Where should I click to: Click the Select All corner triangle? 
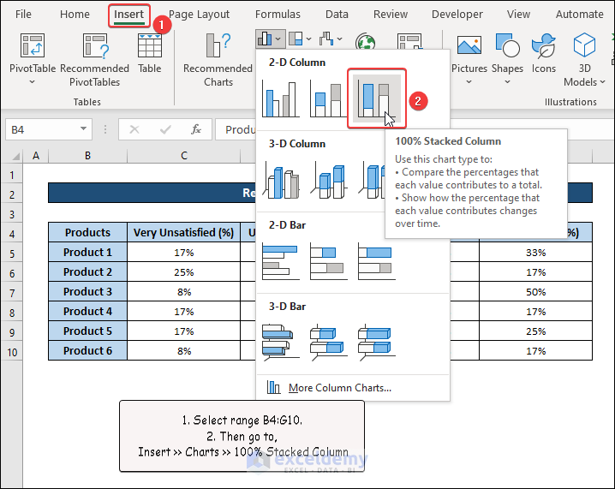[x=15, y=156]
